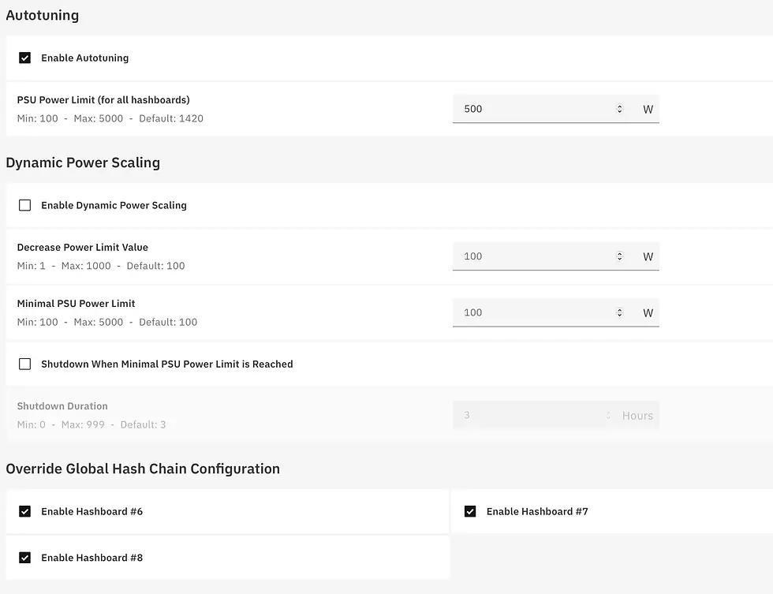Image resolution: width=773 pixels, height=594 pixels.
Task: Tick Shutdown When Minimal PSU Power Limit is Reached
Action: coord(24,364)
